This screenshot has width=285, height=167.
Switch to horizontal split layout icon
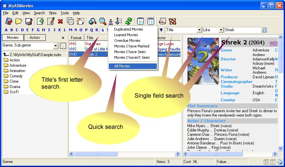[140, 21]
